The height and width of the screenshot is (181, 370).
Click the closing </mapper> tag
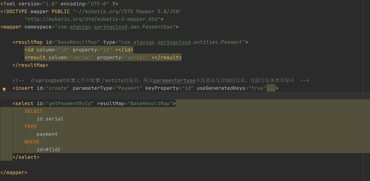(14, 172)
